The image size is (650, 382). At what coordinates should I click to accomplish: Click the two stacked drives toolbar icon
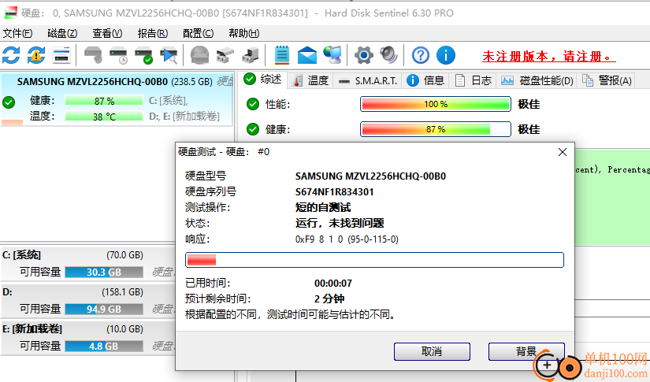click(x=225, y=55)
